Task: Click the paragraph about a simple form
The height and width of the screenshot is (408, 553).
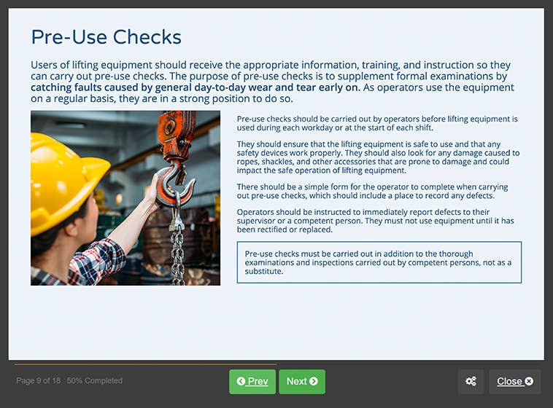Action: click(372, 192)
